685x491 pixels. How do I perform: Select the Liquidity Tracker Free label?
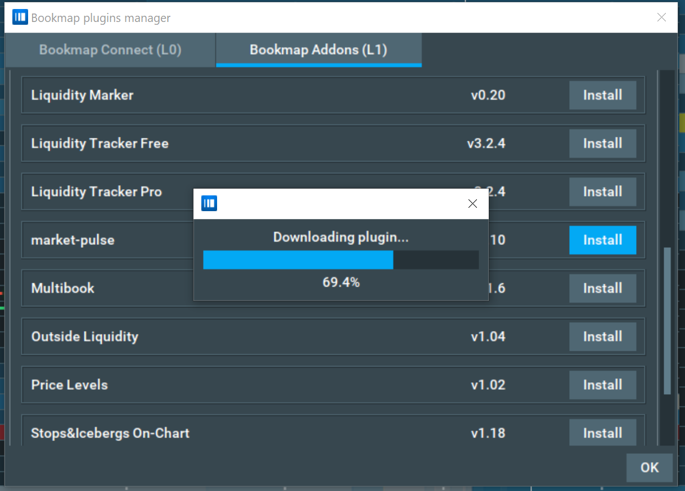tap(100, 144)
